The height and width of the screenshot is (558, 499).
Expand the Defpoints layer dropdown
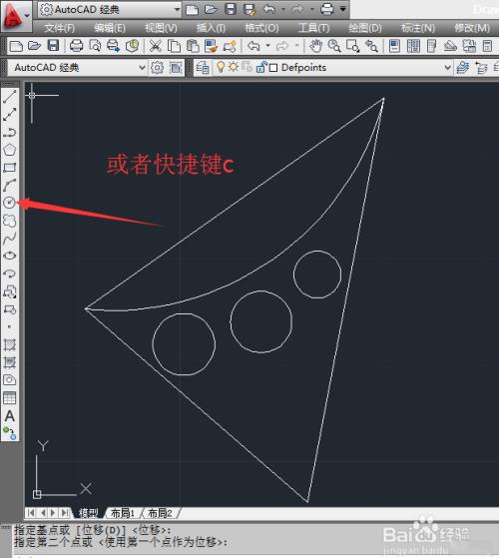[448, 67]
